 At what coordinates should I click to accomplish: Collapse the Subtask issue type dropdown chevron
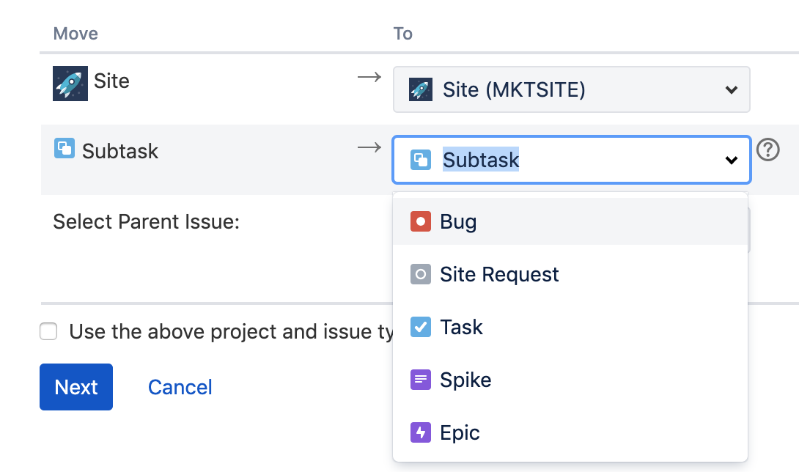731,160
